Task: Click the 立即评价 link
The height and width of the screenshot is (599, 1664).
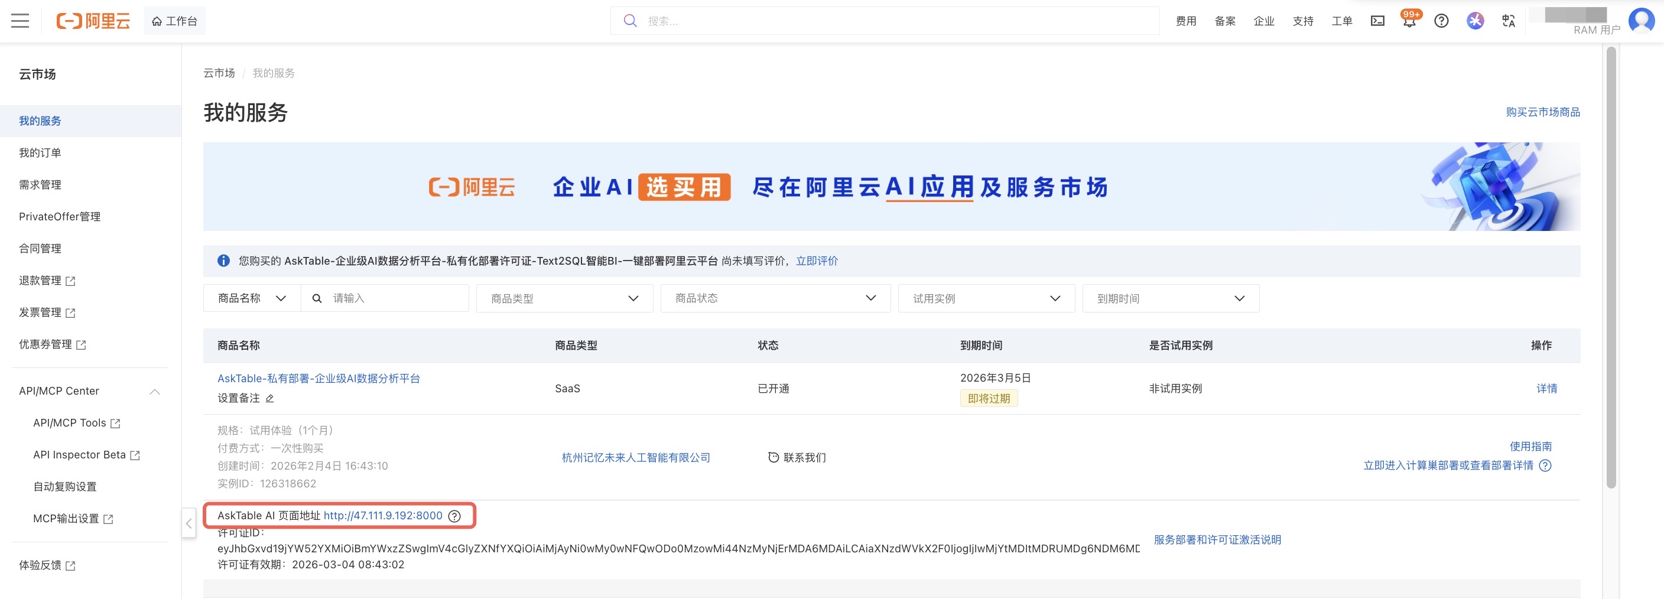Action: pyautogui.click(x=817, y=261)
